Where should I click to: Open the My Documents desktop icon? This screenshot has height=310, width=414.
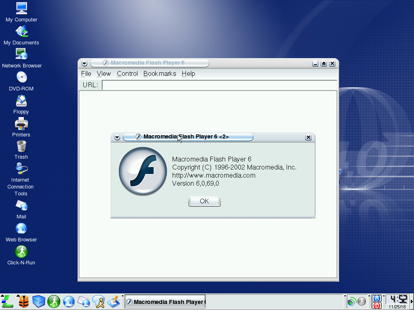click(x=21, y=36)
